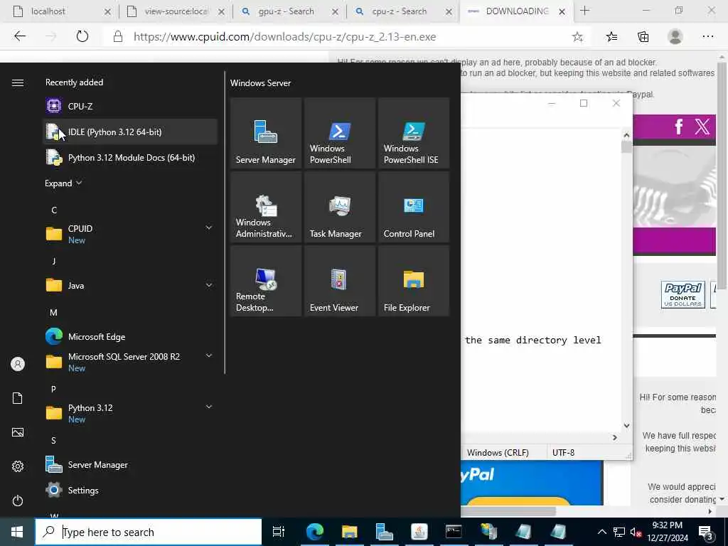Screen dimensions: 728x546
Task: Click the muted volume tray icon
Action: (636, 532)
